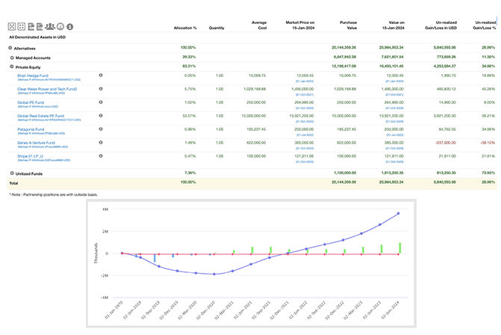Click the info icon in the top toolbar
The width and height of the screenshot is (501, 335).
click(69, 26)
